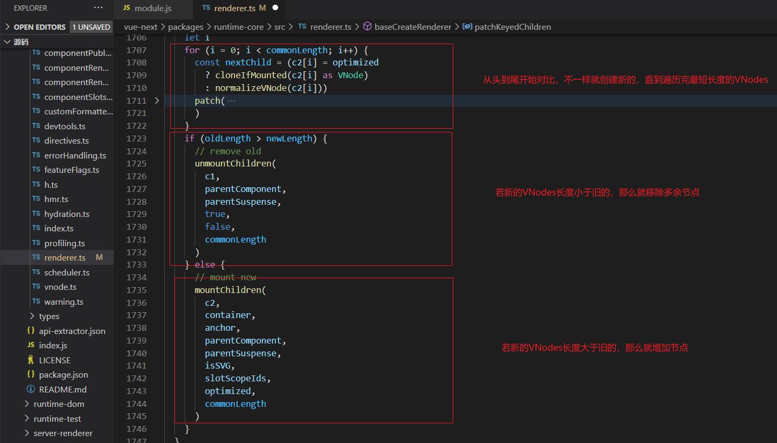Viewport: 777px width, 443px height.
Task: Click the 1 UNSAVED badge
Action: click(91, 27)
